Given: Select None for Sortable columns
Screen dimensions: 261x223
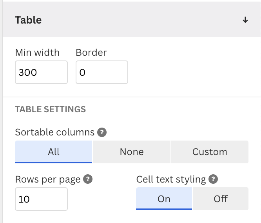Looking at the screenshot, I should [x=132, y=152].
